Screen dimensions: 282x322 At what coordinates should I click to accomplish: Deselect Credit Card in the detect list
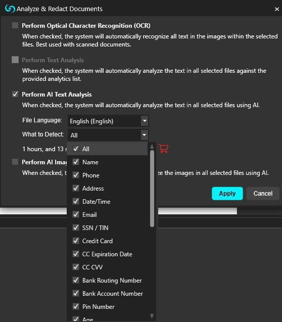click(x=76, y=241)
